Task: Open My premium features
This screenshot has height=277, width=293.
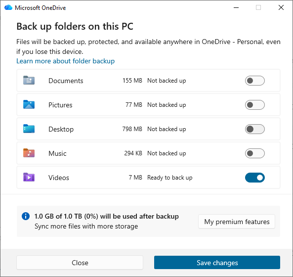Action: [x=237, y=222]
